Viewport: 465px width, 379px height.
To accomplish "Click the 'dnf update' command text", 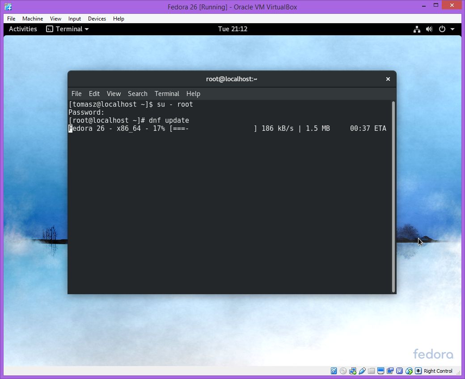I will [169, 121].
